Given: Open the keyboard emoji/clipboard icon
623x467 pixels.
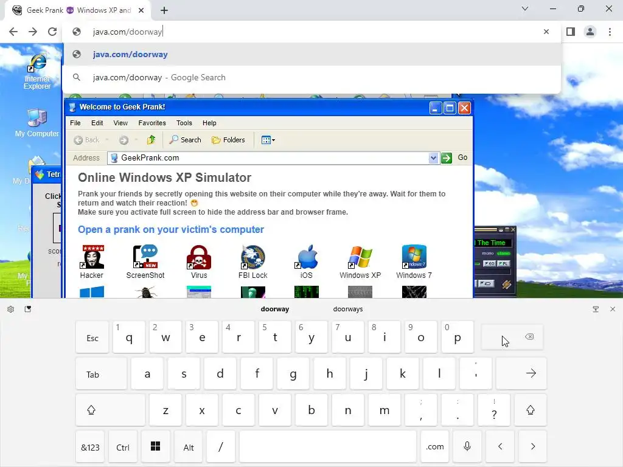Looking at the screenshot, I should [x=28, y=309].
